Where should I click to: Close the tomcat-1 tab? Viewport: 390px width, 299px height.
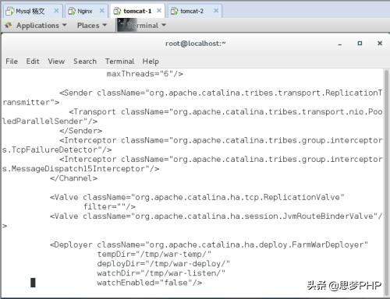click(x=159, y=11)
